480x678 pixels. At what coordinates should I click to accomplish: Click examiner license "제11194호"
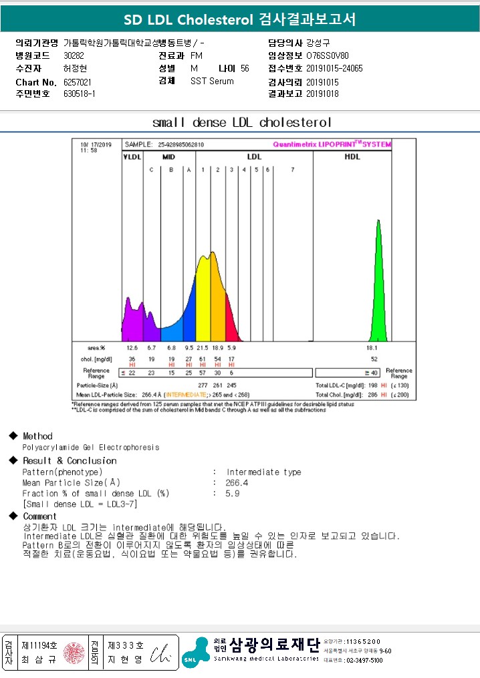click(x=39, y=645)
